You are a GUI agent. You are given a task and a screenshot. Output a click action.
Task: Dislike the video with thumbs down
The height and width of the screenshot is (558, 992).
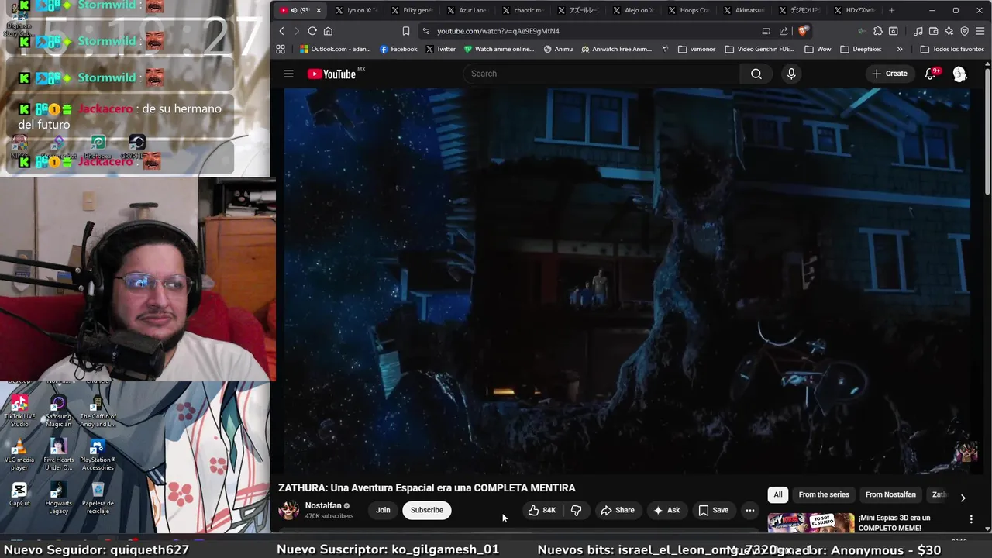tap(576, 510)
